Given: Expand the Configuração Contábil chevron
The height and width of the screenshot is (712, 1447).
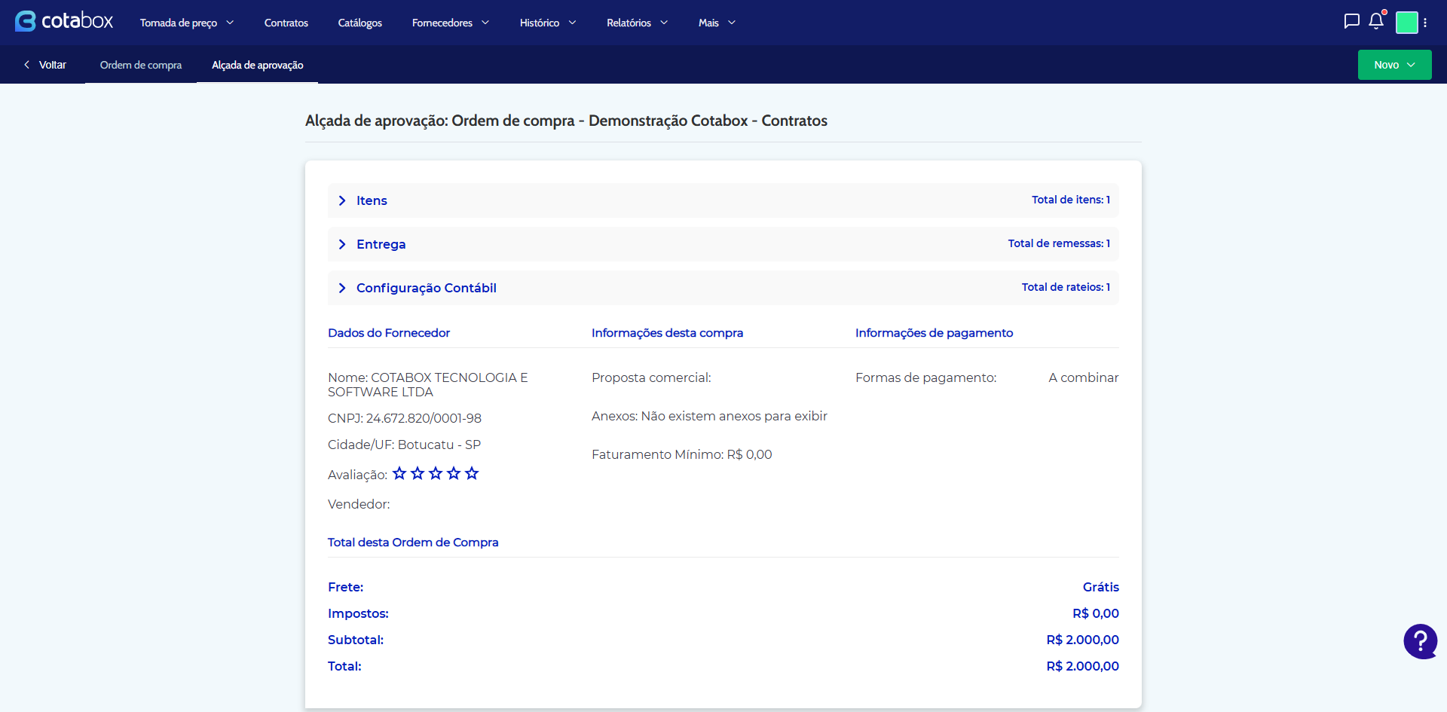Looking at the screenshot, I should click(342, 288).
